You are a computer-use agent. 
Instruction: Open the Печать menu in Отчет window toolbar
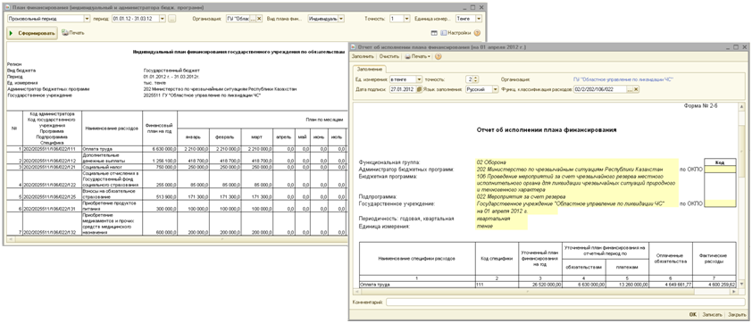(x=417, y=56)
